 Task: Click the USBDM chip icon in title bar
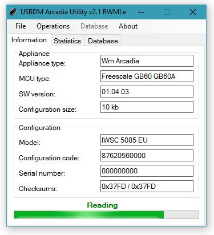(x=13, y=12)
